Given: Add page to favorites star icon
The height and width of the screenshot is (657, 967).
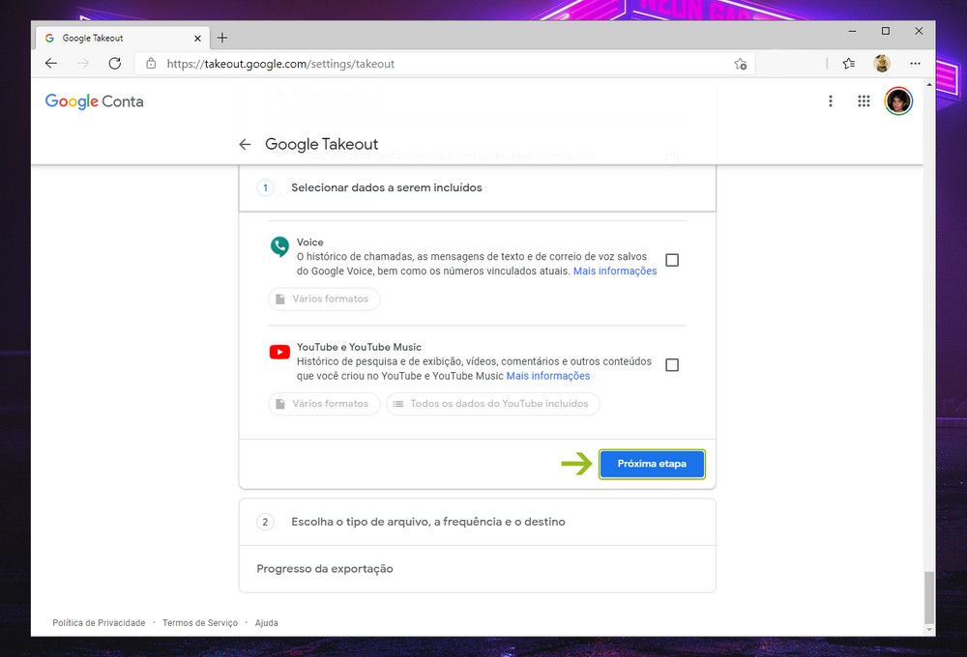Looking at the screenshot, I should (x=740, y=64).
